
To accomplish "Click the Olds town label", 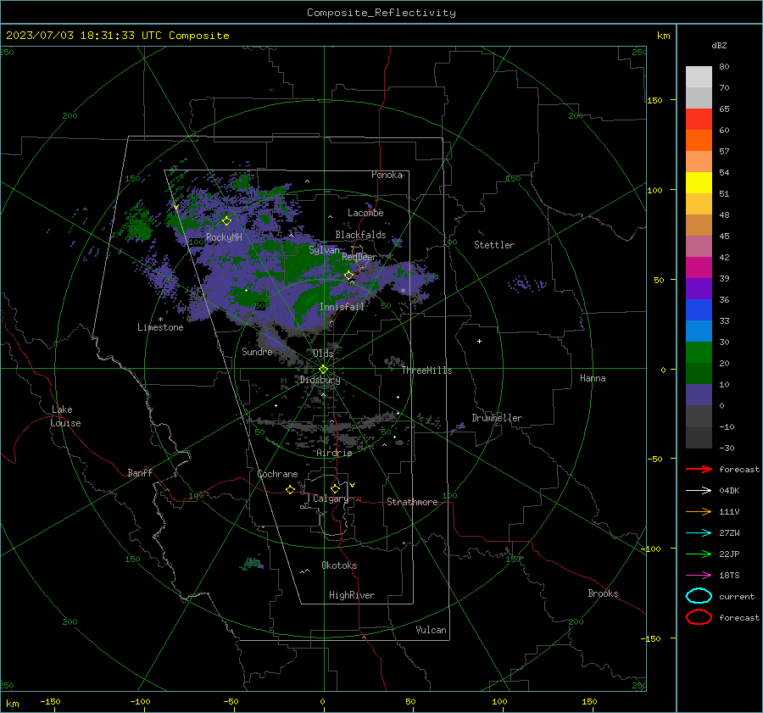I will pyautogui.click(x=323, y=354).
